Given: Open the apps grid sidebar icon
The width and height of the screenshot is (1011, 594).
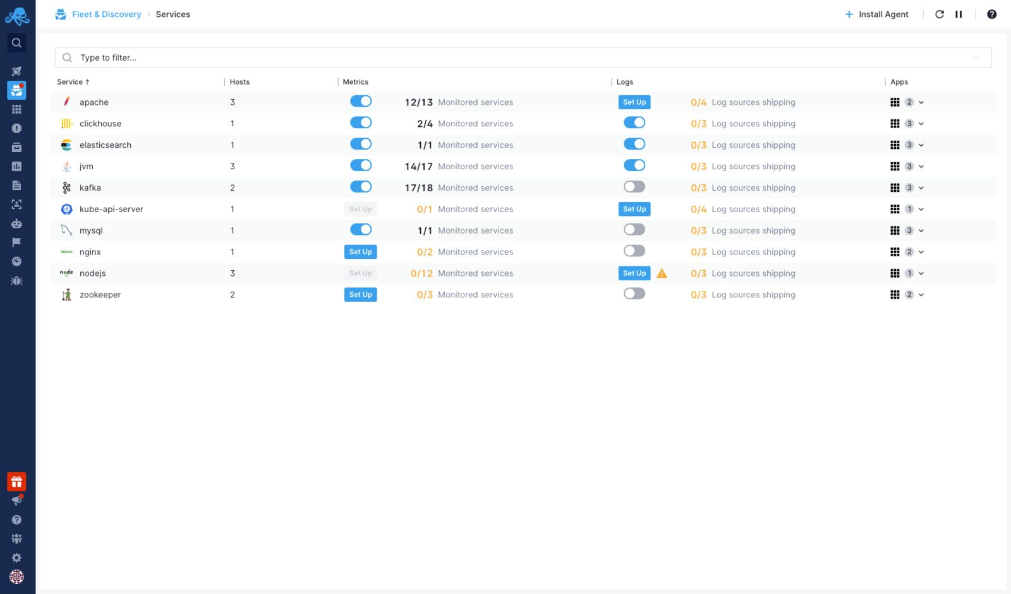Looking at the screenshot, I should 17,109.
